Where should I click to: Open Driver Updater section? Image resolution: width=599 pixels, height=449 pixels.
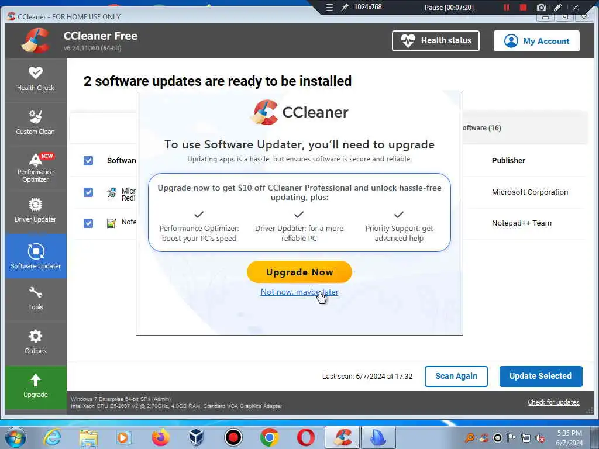click(x=36, y=210)
